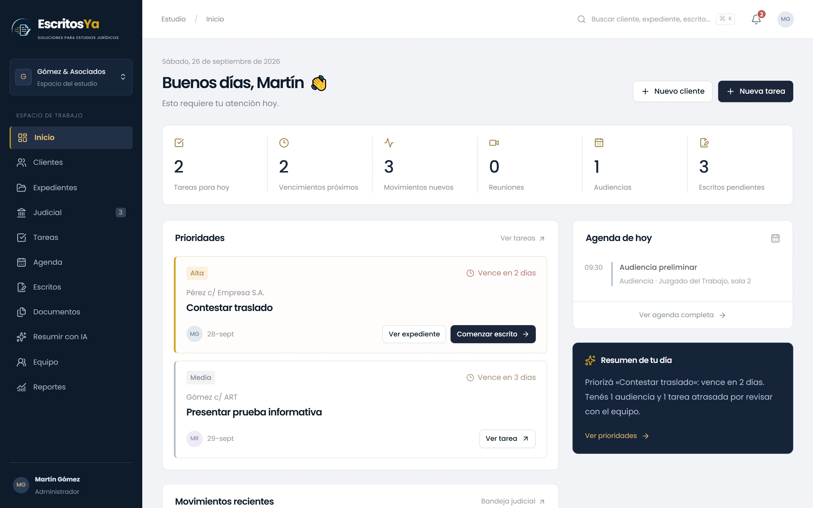This screenshot has height=508, width=813.
Task: Open Martín Gómez user profile in sidebar footer
Action: 71,485
